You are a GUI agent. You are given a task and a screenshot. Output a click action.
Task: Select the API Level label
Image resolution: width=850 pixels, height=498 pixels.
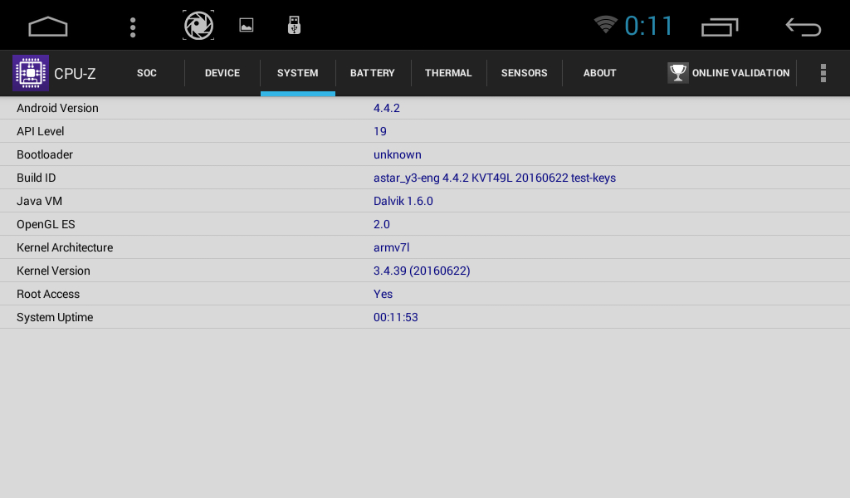(40, 131)
